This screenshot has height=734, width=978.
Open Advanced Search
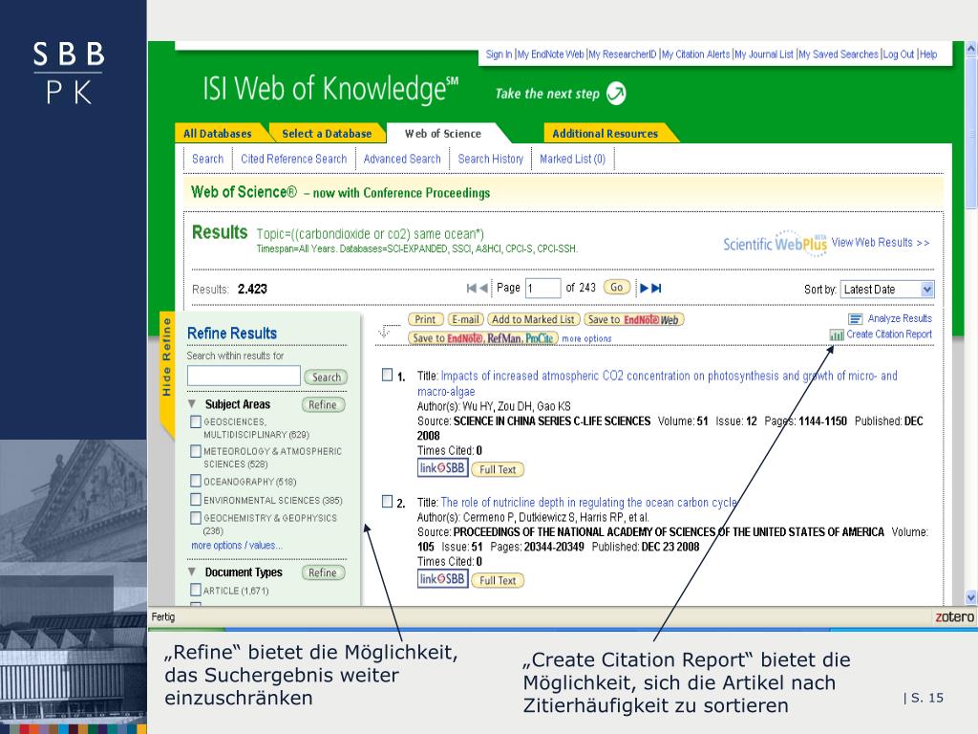(402, 160)
